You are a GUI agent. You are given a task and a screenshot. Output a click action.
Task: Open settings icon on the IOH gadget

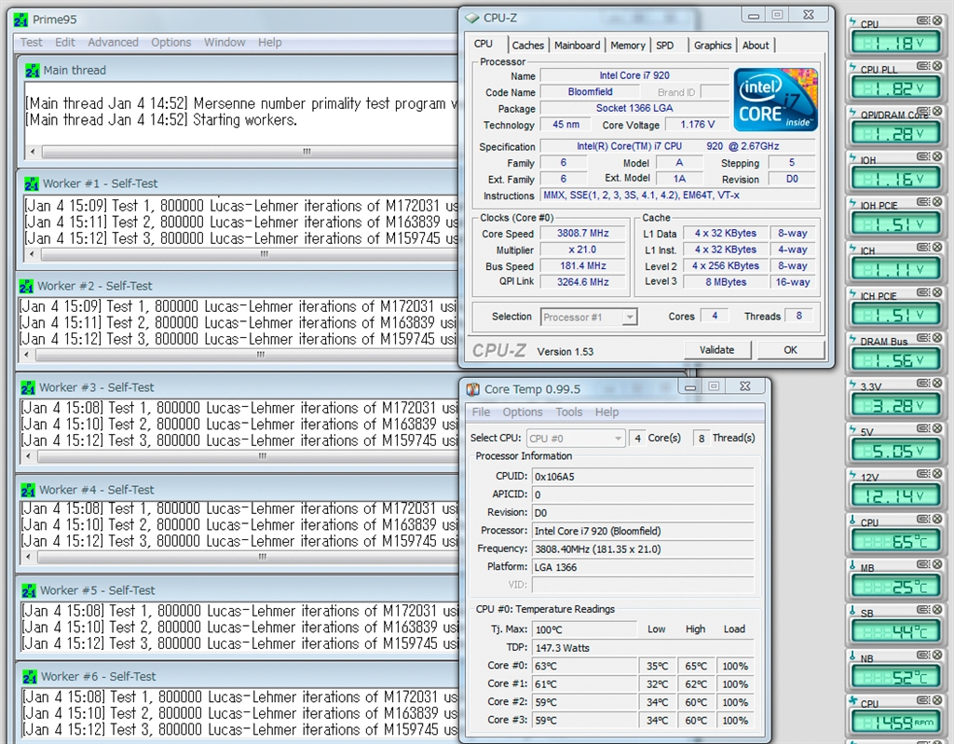click(922, 156)
